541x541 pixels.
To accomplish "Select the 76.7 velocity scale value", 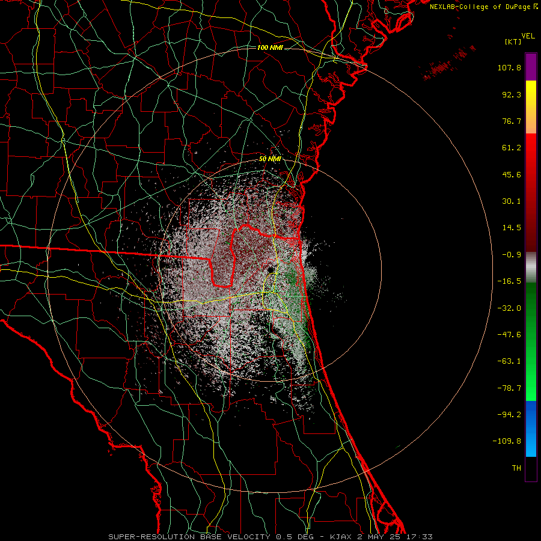I will click(x=512, y=121).
